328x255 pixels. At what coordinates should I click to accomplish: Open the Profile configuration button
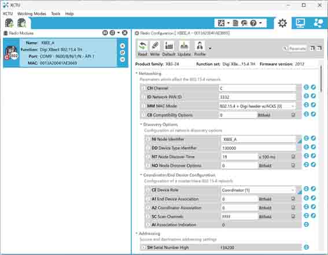coord(200,49)
